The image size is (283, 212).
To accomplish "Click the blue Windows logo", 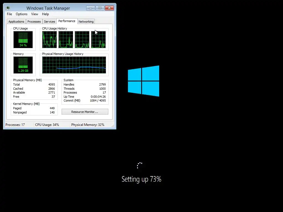I will pos(143,81).
